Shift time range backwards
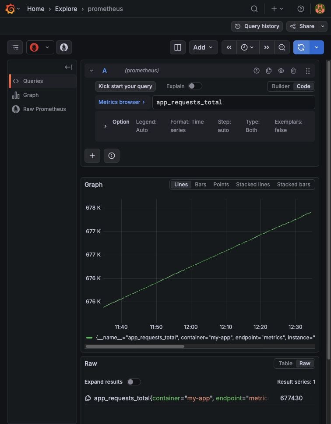The height and width of the screenshot is (424, 331). (x=229, y=47)
